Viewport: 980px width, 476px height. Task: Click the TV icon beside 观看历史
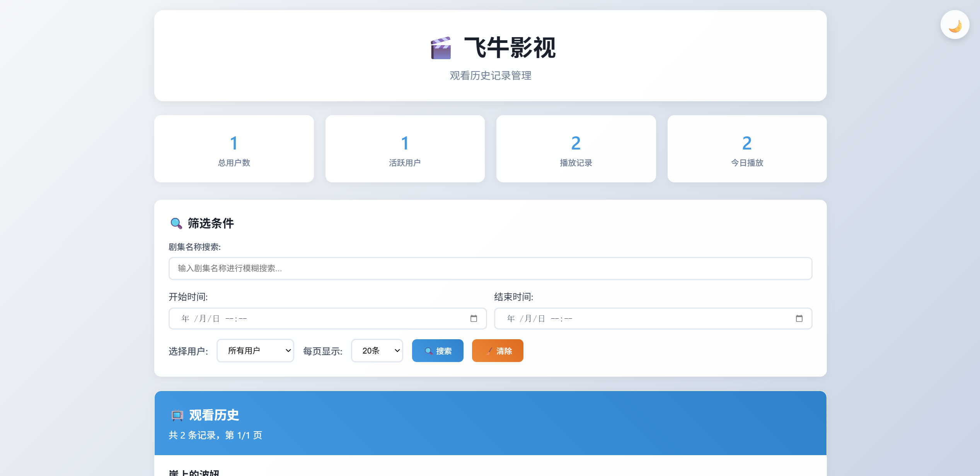pos(177,415)
